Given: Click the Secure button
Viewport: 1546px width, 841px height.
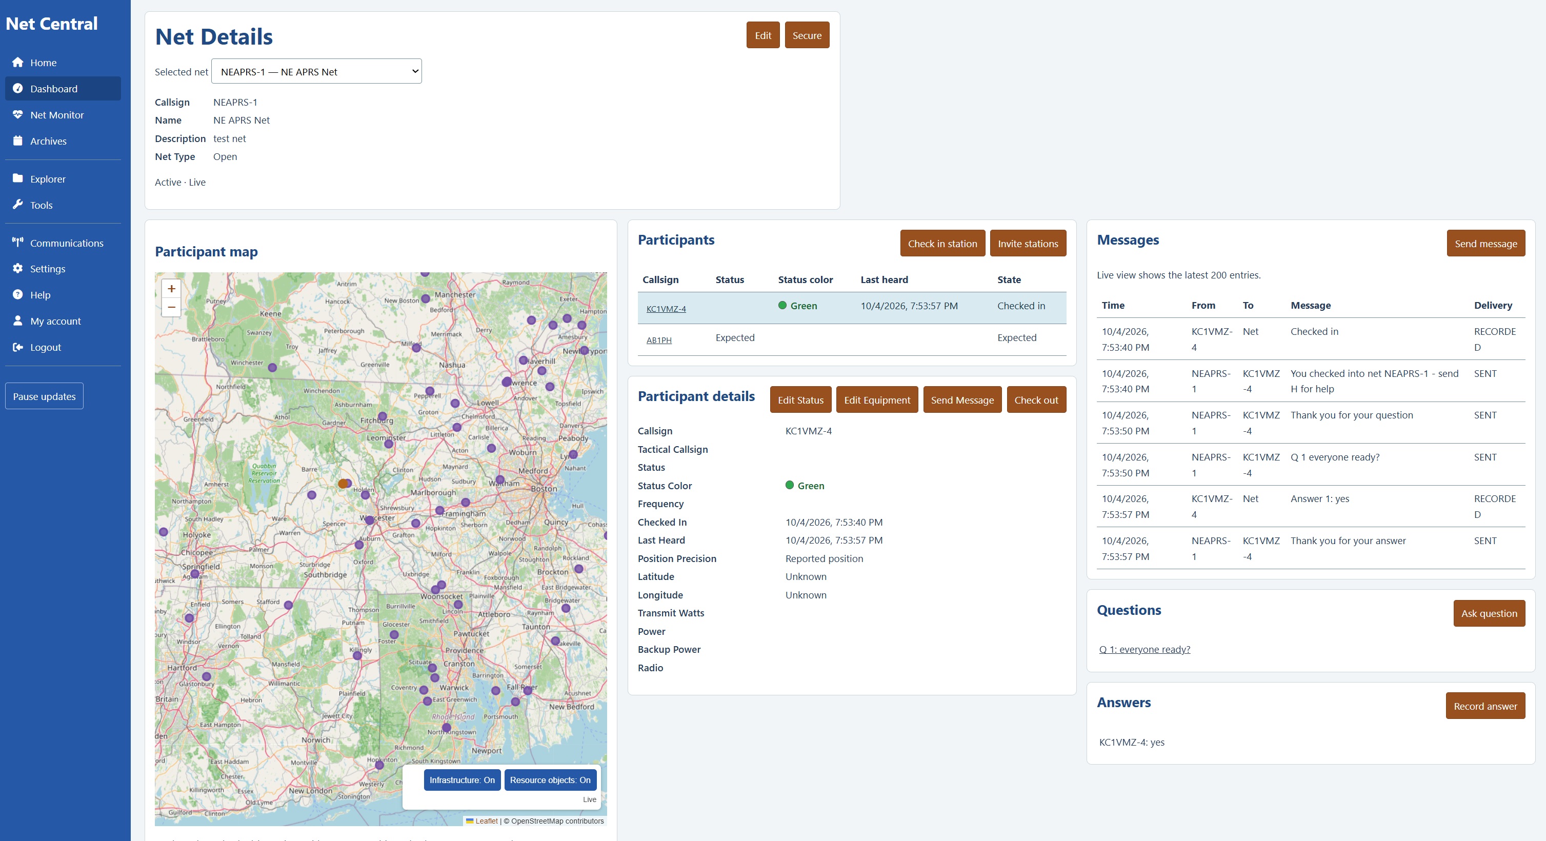Looking at the screenshot, I should coord(807,35).
